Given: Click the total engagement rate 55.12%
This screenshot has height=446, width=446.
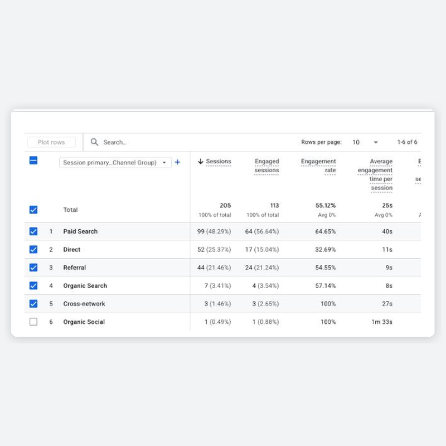Looking at the screenshot, I should pos(326,205).
